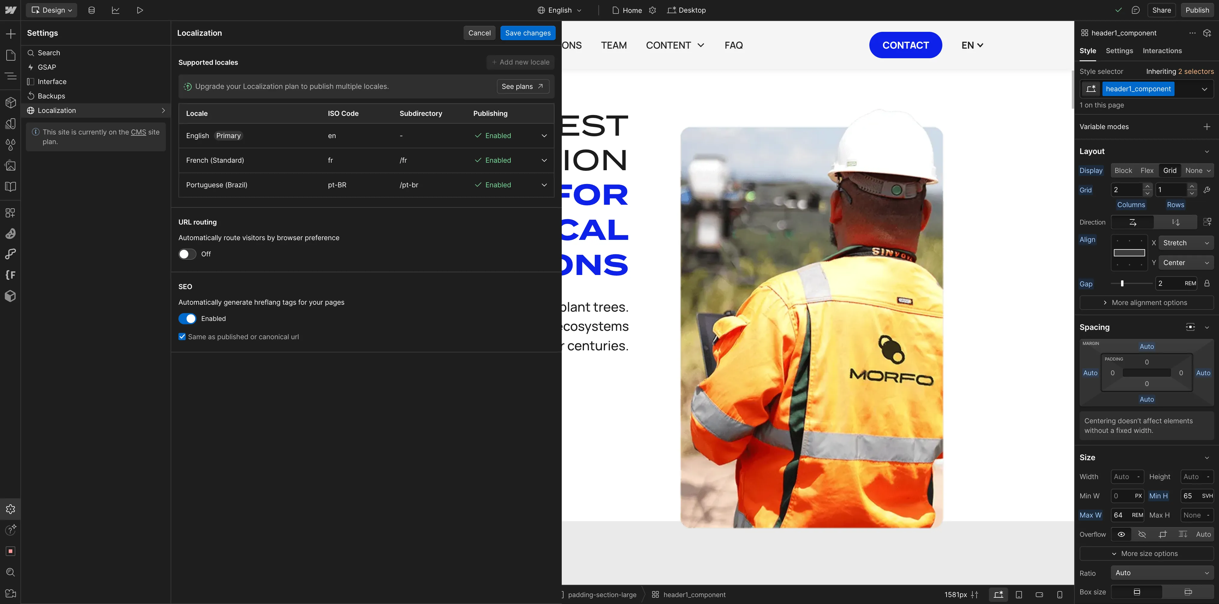The width and height of the screenshot is (1219, 604).
Task: Open the Ratio Auto dropdown
Action: click(x=1162, y=573)
